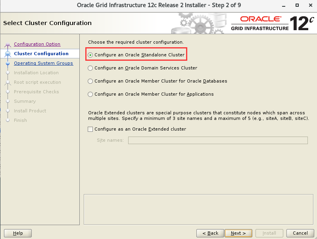Click the Finish step label

(20, 120)
